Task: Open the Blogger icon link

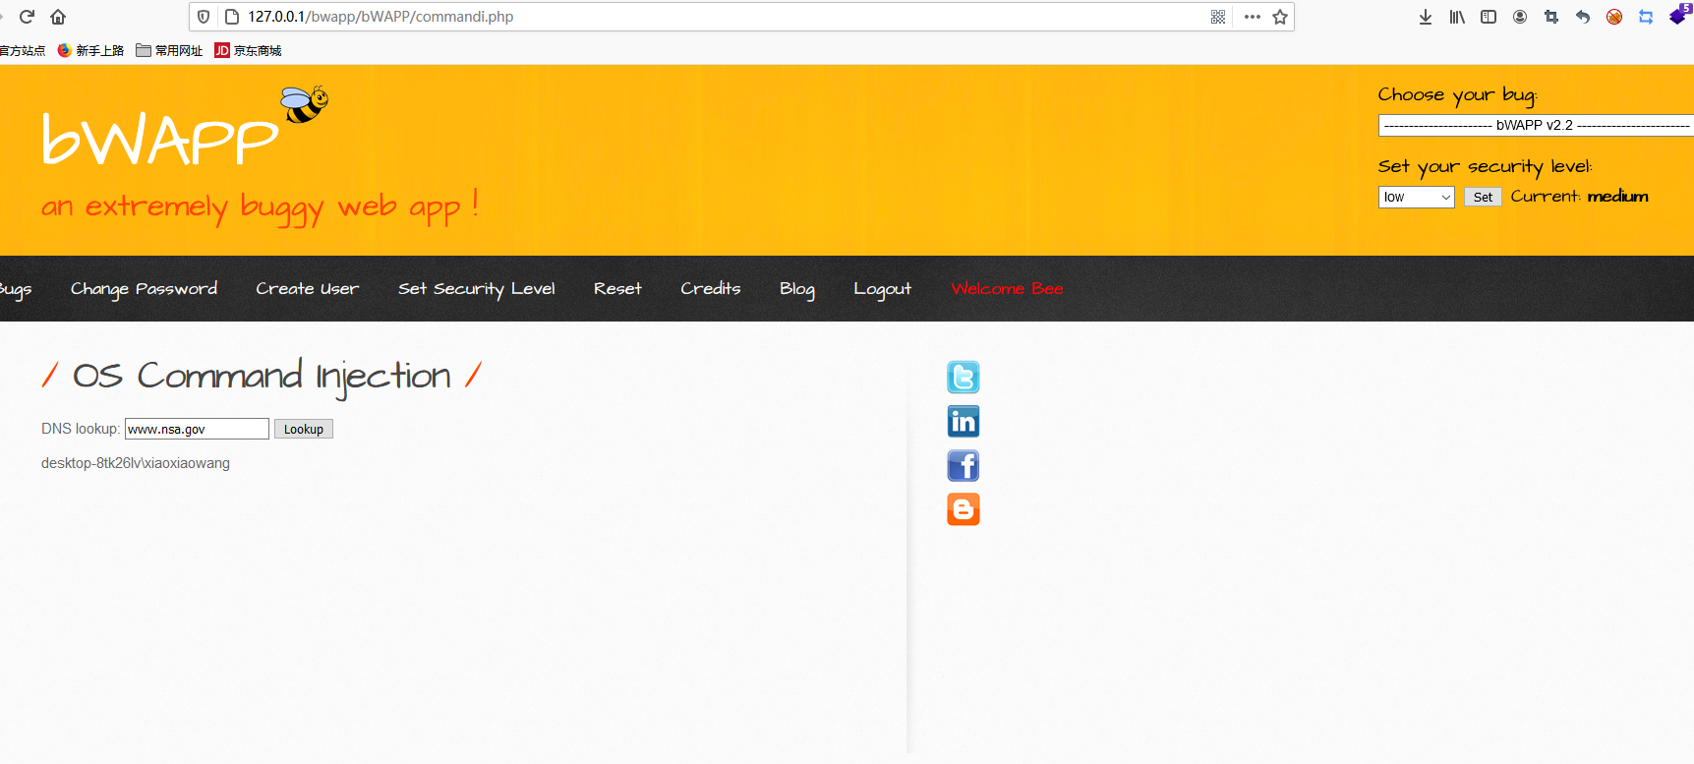Action: (964, 509)
